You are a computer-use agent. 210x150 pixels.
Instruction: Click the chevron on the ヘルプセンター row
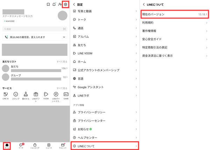tap(136, 137)
